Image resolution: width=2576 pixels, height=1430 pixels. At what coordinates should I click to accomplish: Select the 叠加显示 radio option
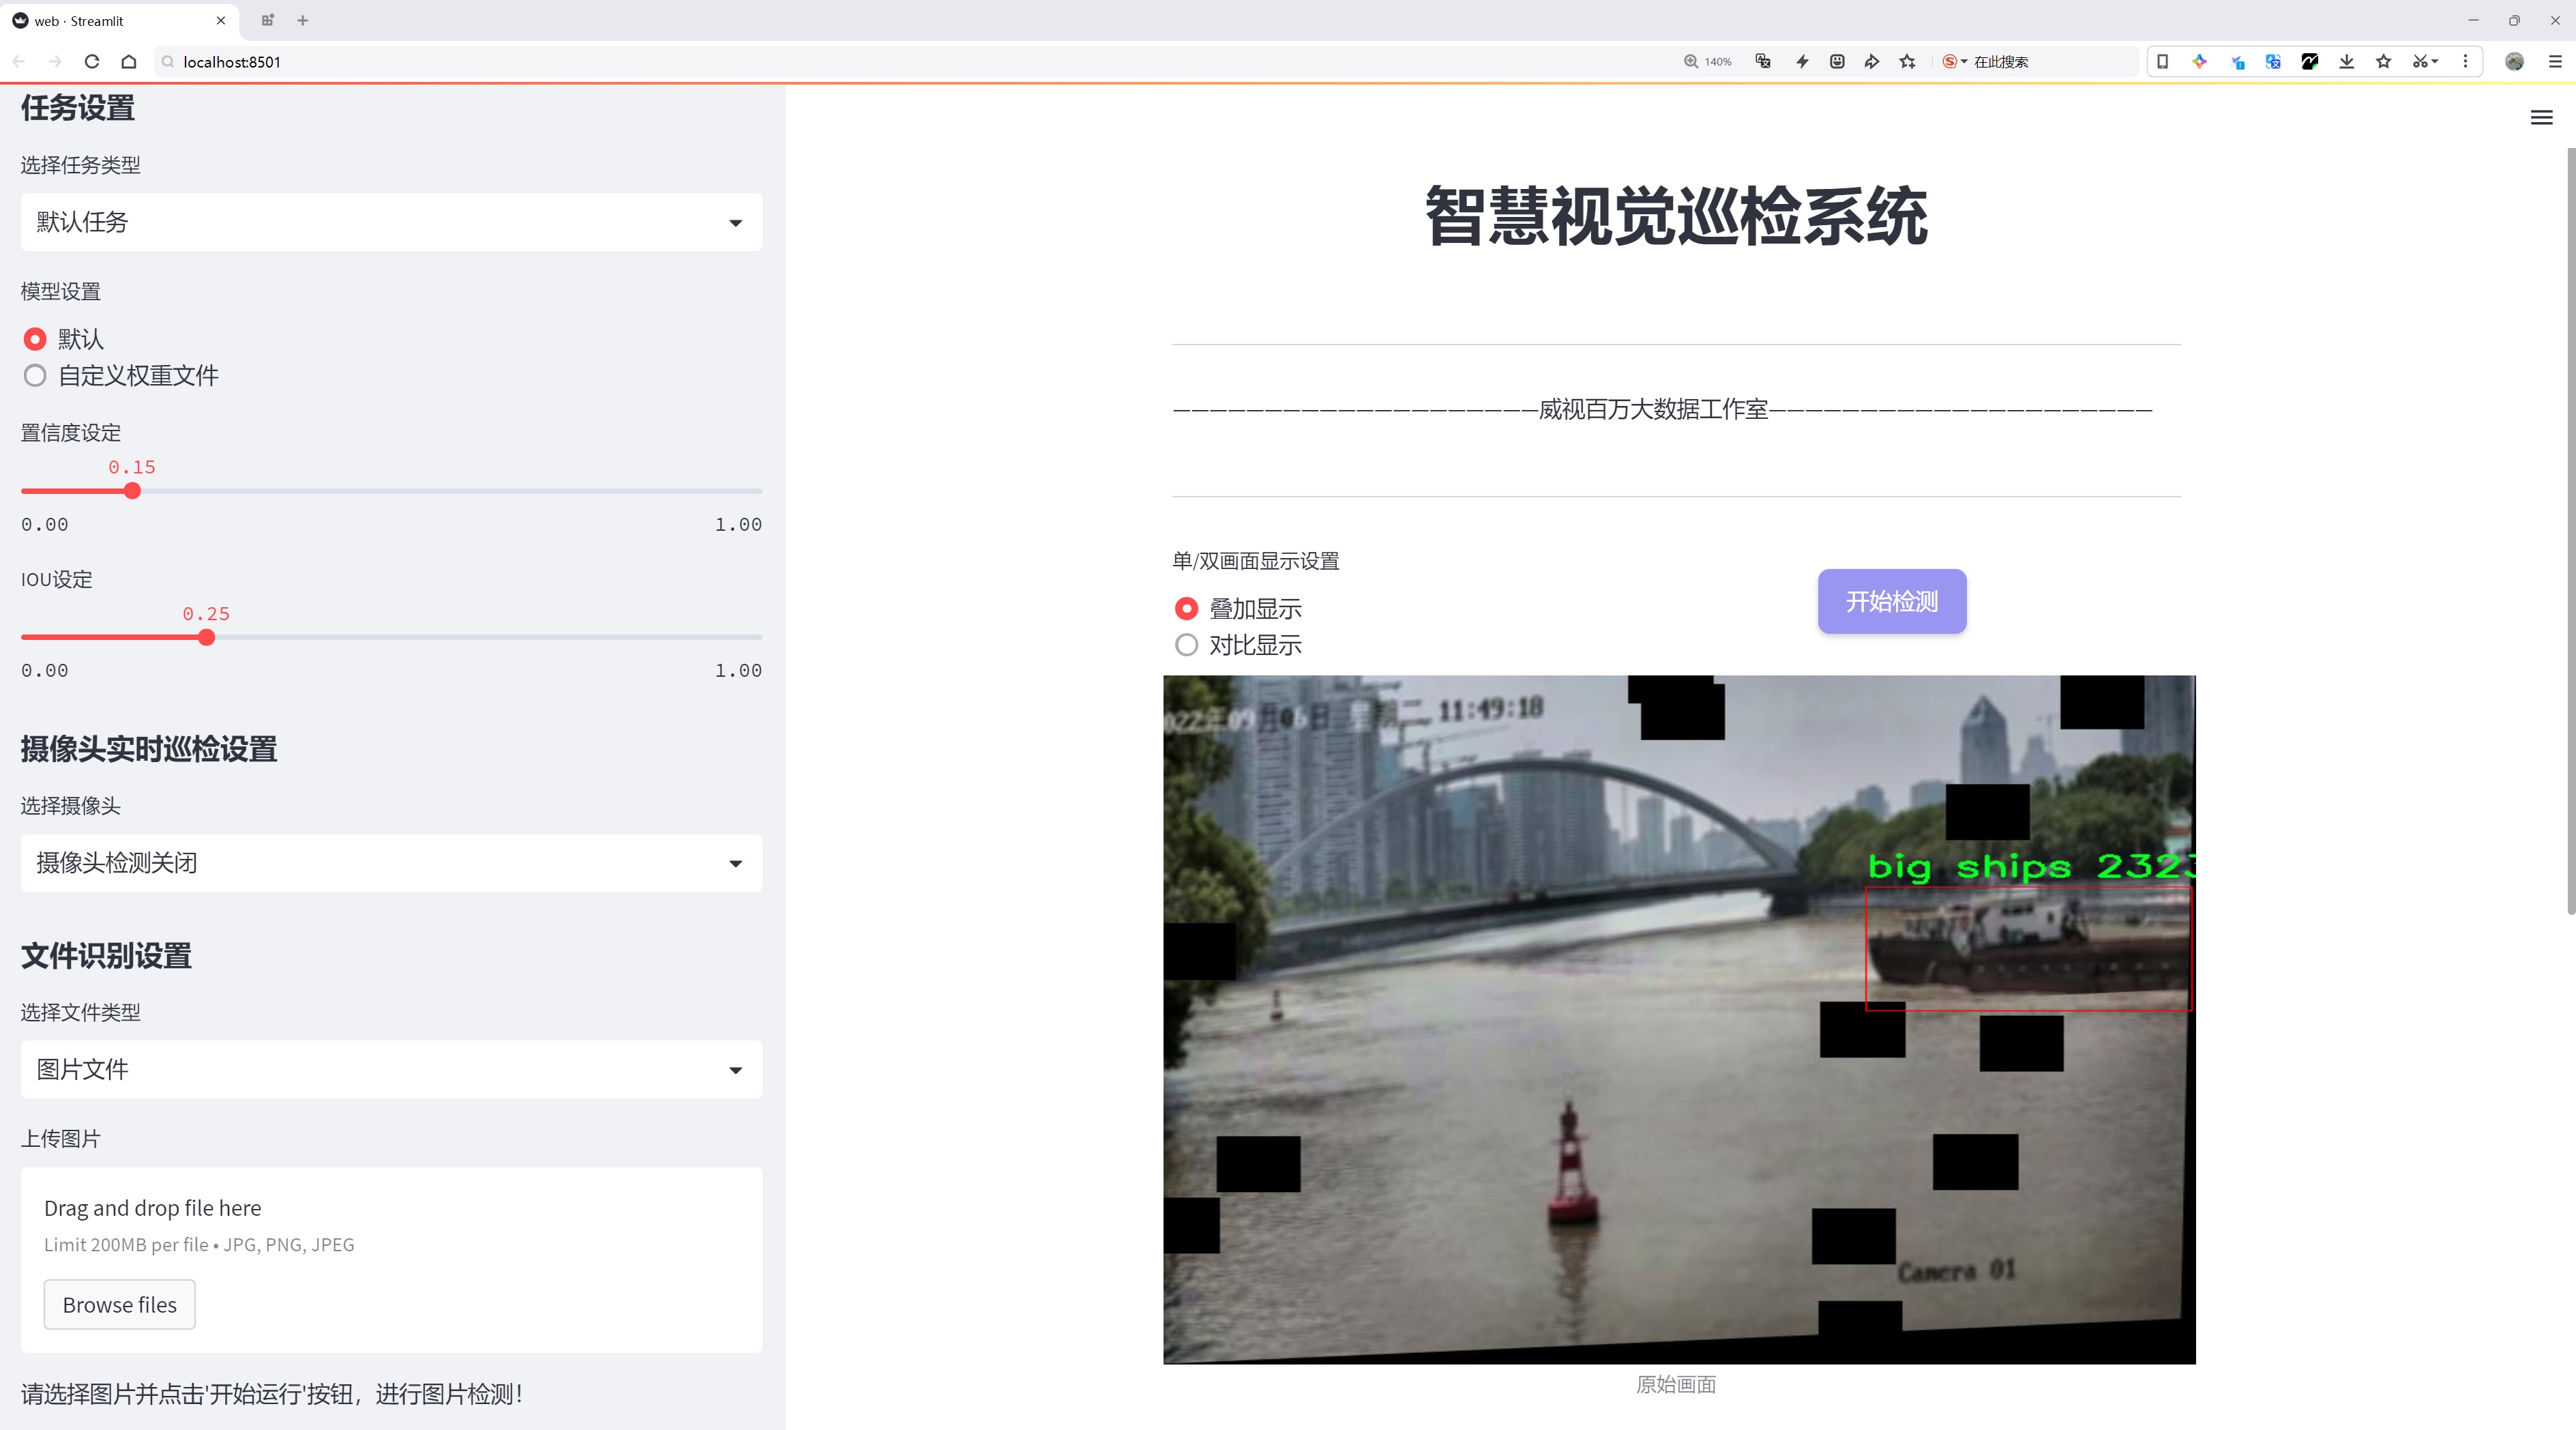click(1186, 609)
